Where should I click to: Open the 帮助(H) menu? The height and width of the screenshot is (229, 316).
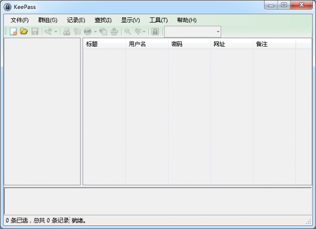[186, 20]
